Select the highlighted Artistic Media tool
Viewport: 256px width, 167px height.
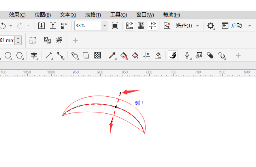tap(173, 55)
